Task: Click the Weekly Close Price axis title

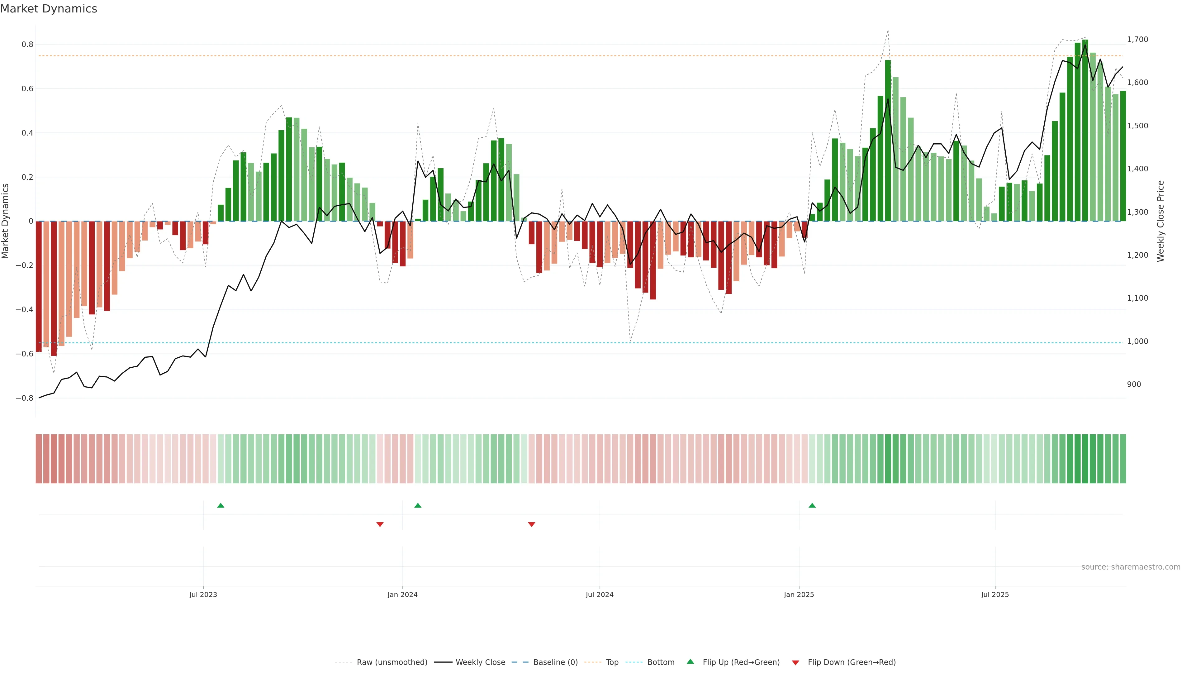Action: pyautogui.click(x=1161, y=221)
